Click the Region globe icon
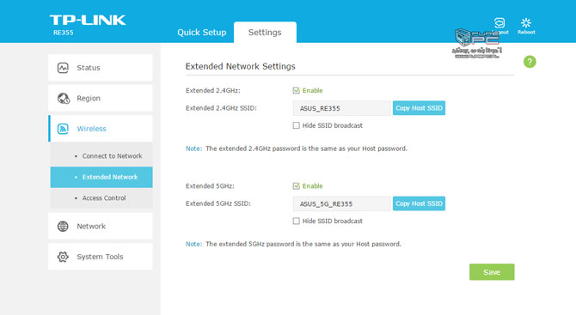Viewport: 576px width, 315px height. (63, 99)
